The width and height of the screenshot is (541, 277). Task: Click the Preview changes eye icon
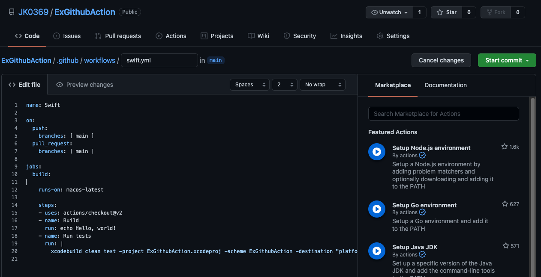coord(60,85)
